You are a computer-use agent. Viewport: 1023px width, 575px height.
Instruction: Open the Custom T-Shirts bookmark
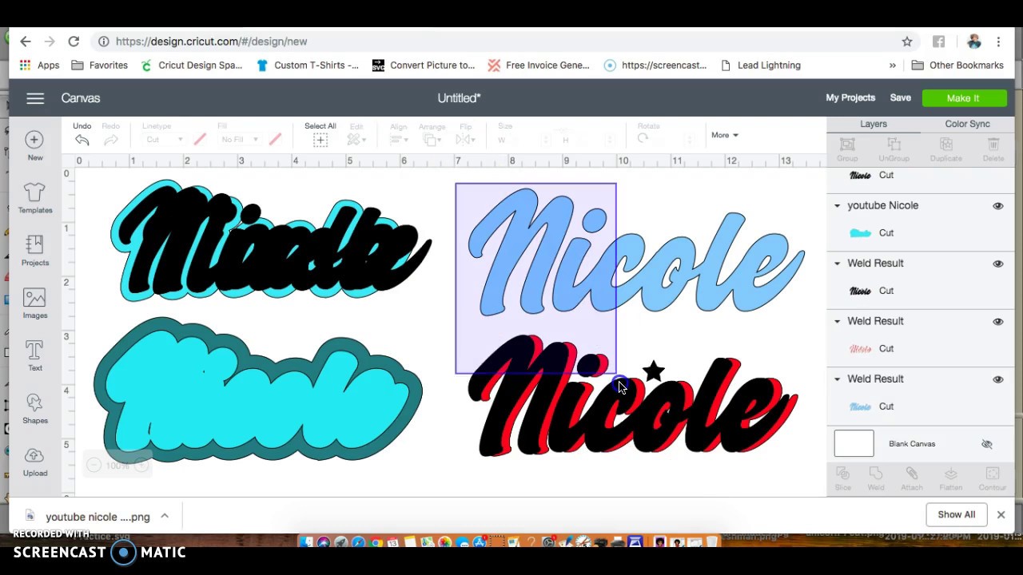pos(308,65)
